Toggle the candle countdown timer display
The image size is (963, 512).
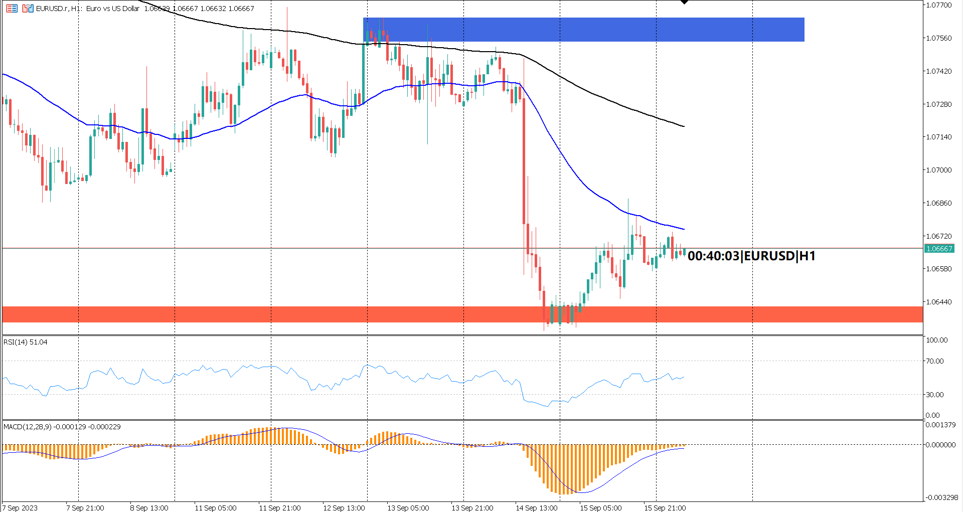(751, 256)
